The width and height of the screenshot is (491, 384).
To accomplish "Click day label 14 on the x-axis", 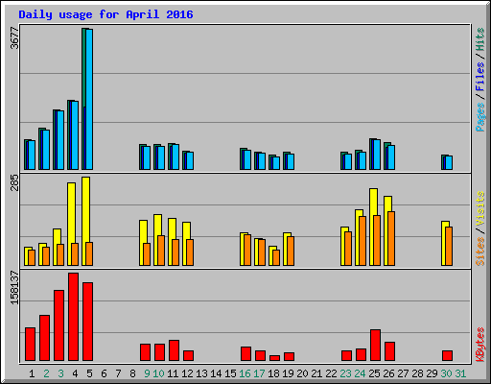I will pyautogui.click(x=216, y=373).
